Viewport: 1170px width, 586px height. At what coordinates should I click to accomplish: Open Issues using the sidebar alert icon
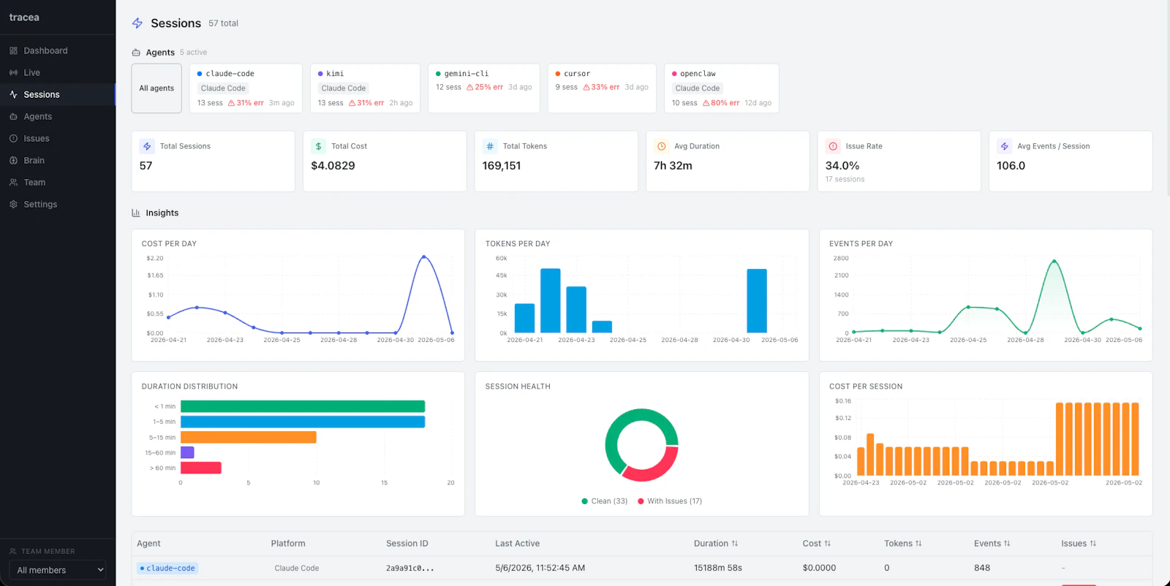click(13, 138)
